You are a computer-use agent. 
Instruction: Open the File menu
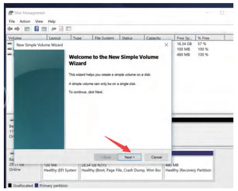[12, 21]
